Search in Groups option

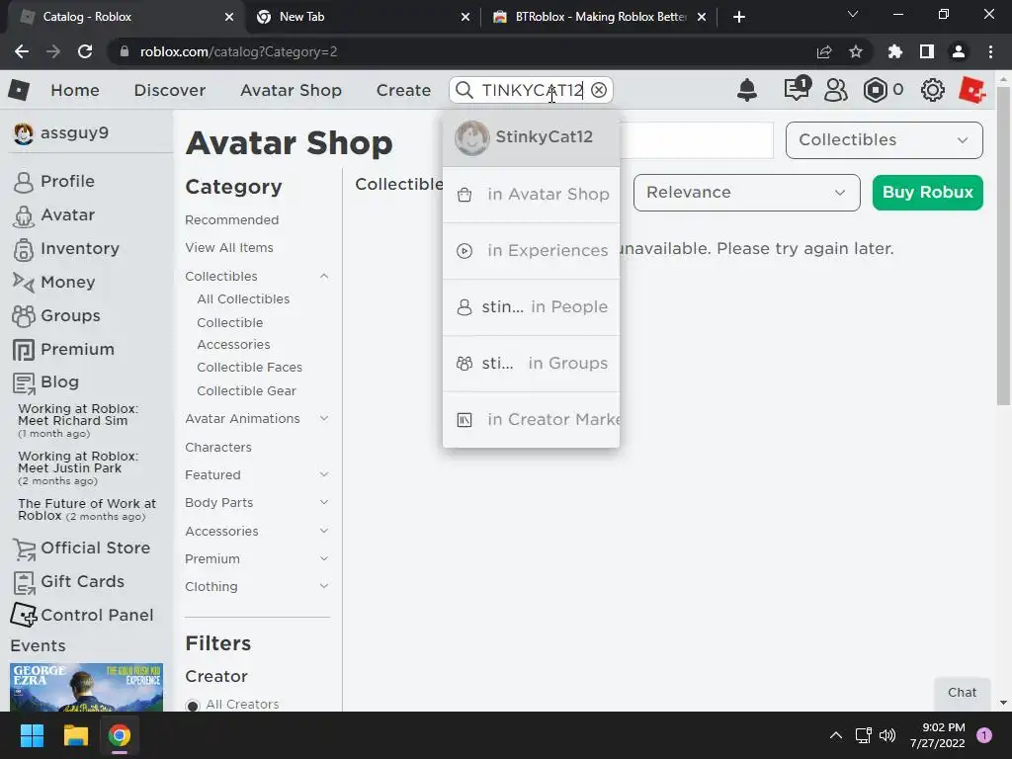(531, 364)
